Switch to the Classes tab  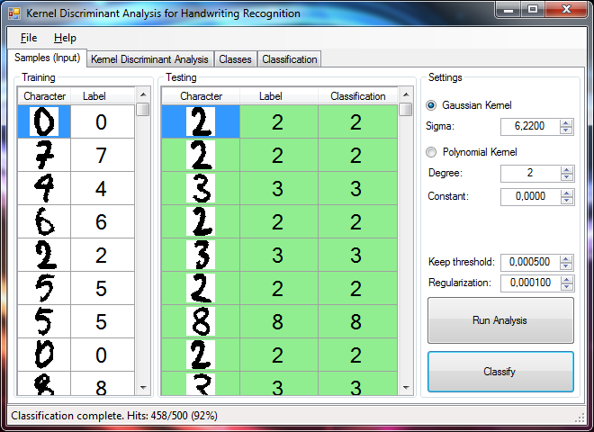(235, 59)
